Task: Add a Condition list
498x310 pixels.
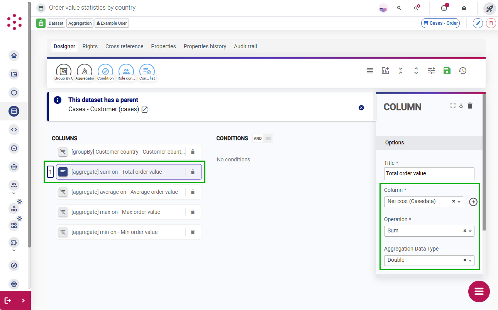Action: [x=147, y=72]
